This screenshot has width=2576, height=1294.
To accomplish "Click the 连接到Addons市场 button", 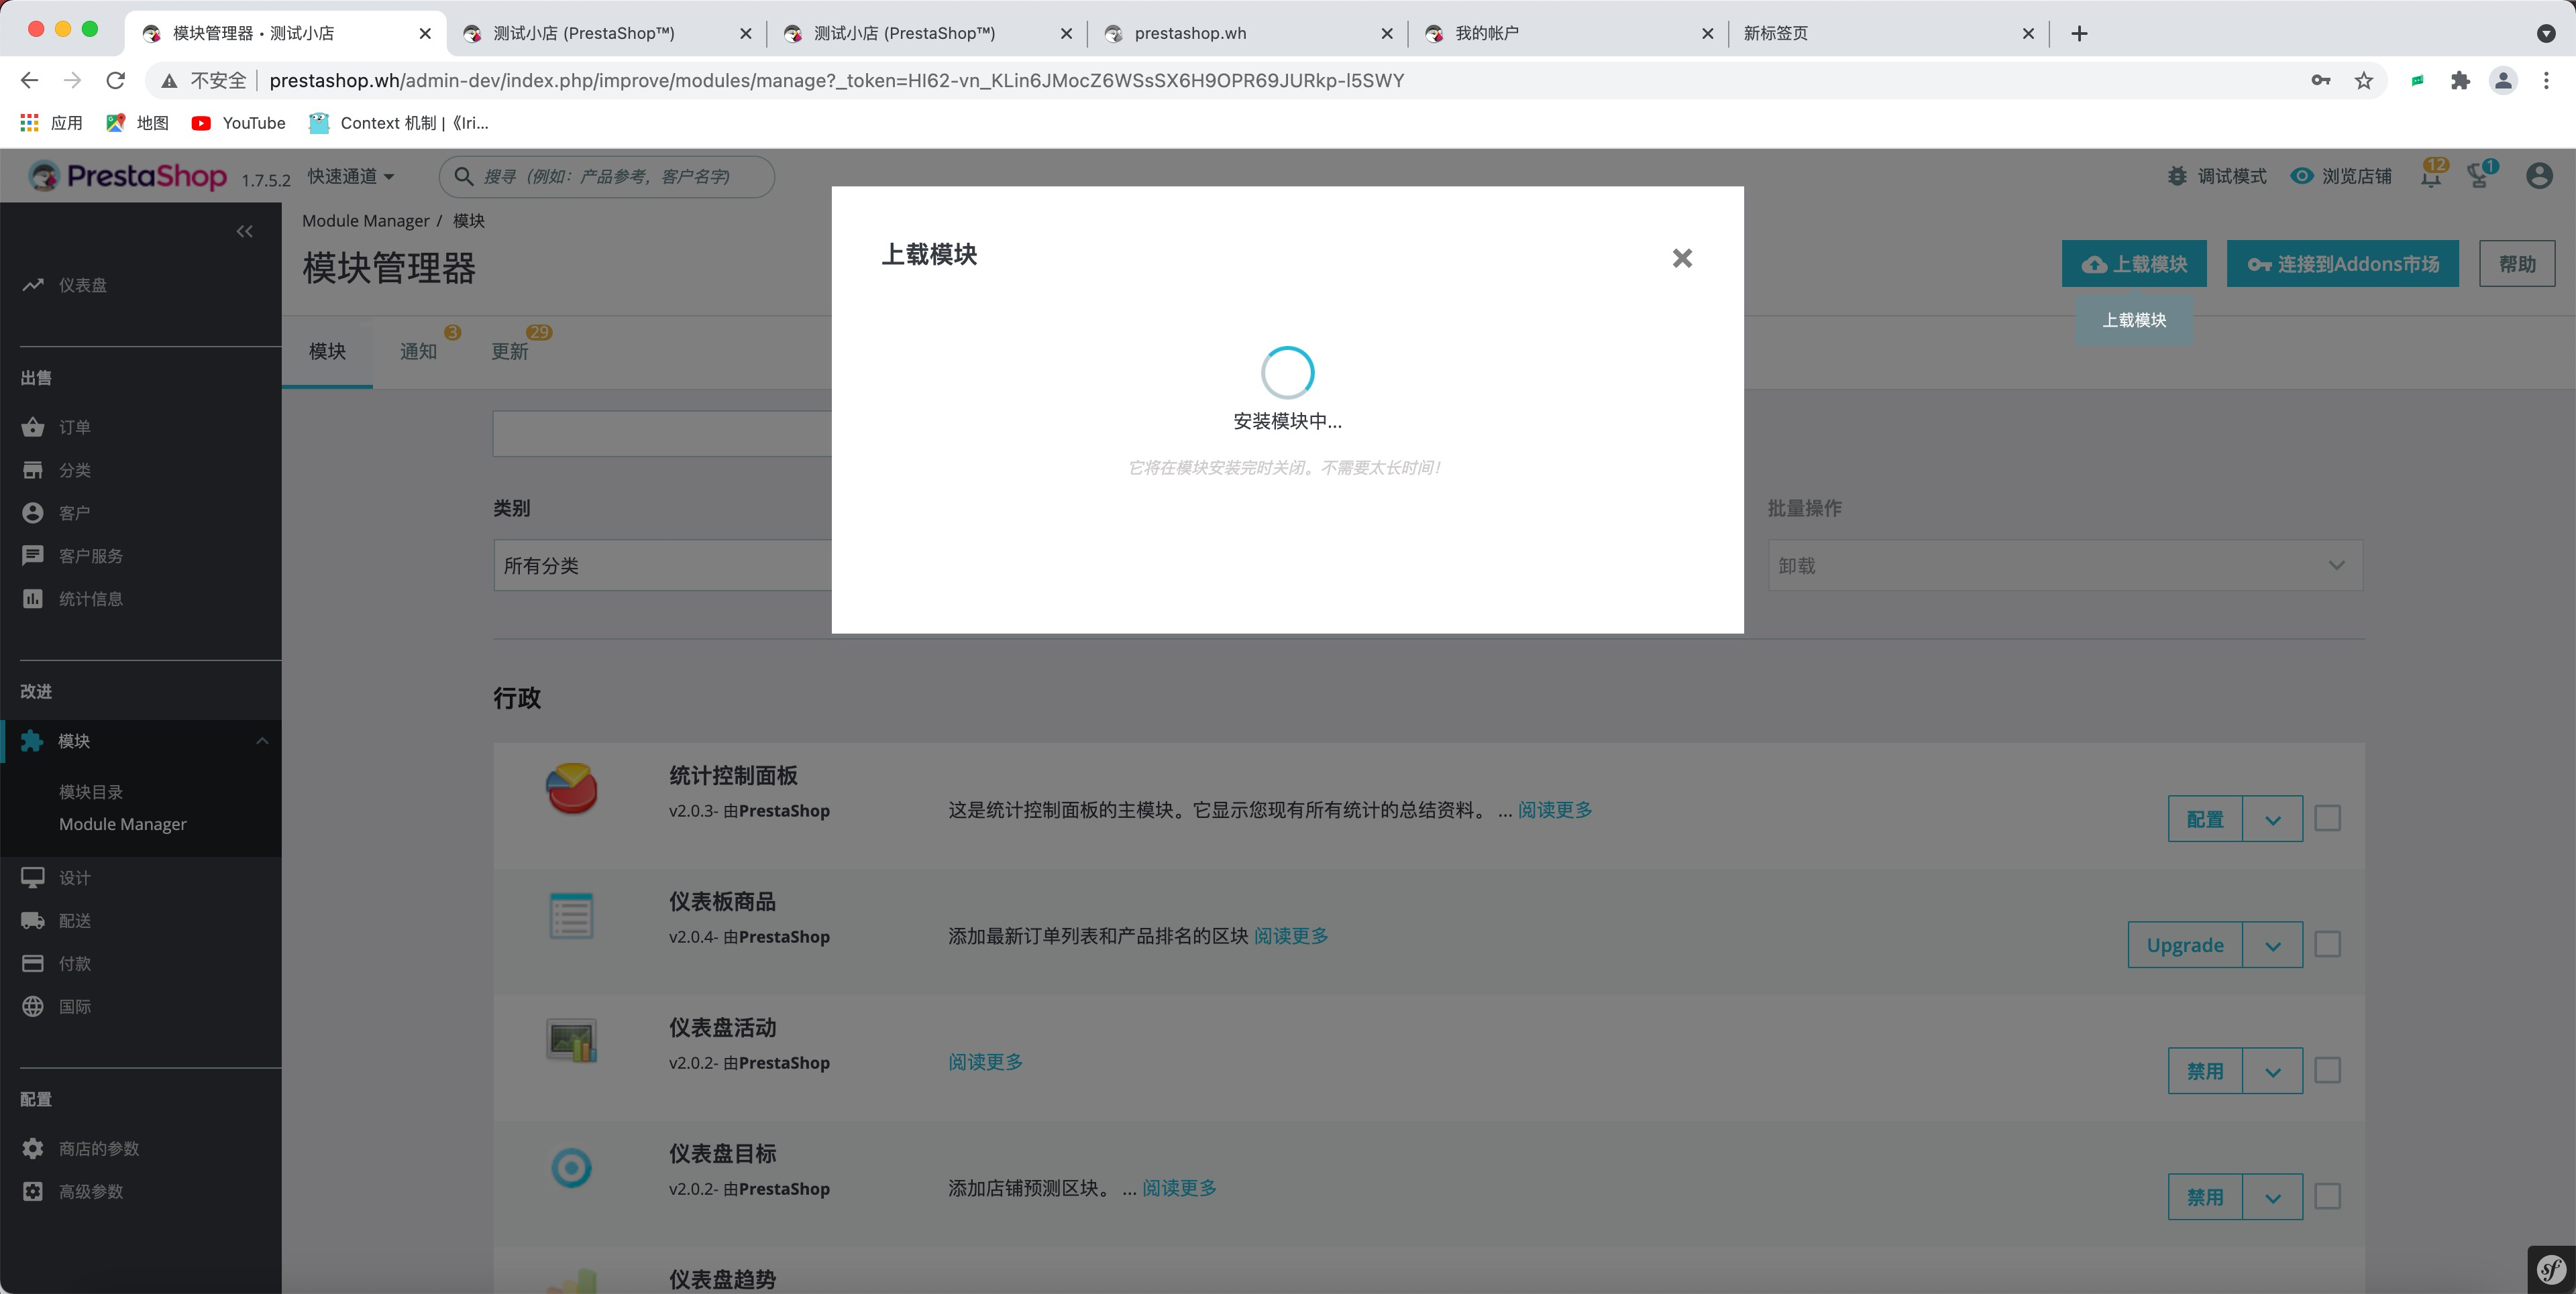I will [x=2342, y=263].
